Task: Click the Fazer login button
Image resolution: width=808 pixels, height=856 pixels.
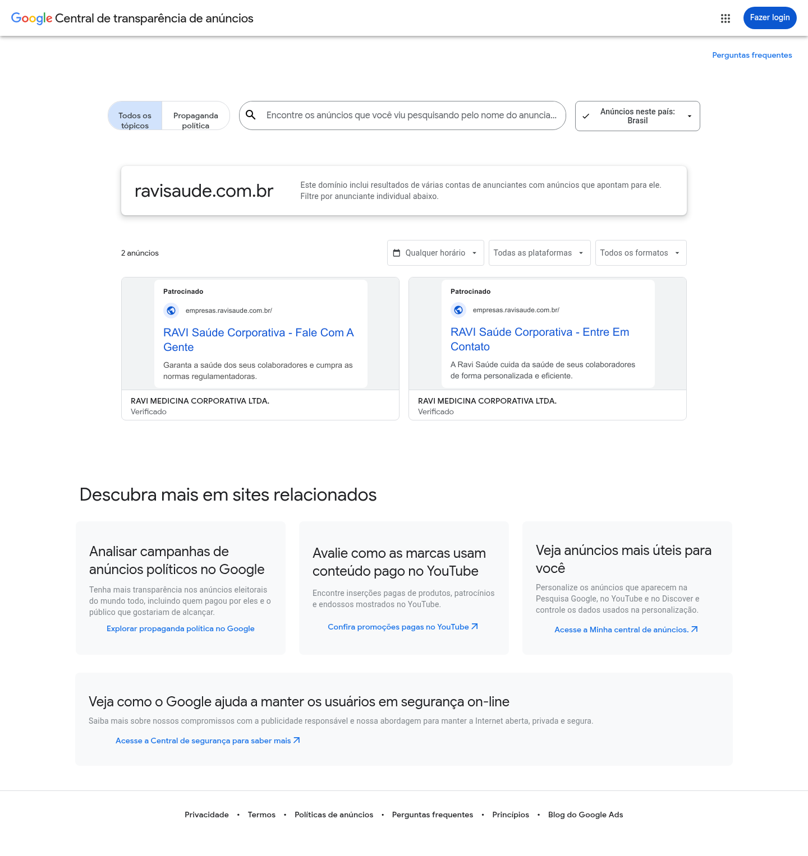Action: coord(770,18)
